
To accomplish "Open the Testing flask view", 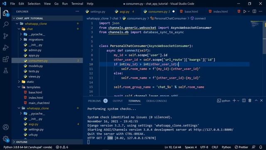I will 5,70.
